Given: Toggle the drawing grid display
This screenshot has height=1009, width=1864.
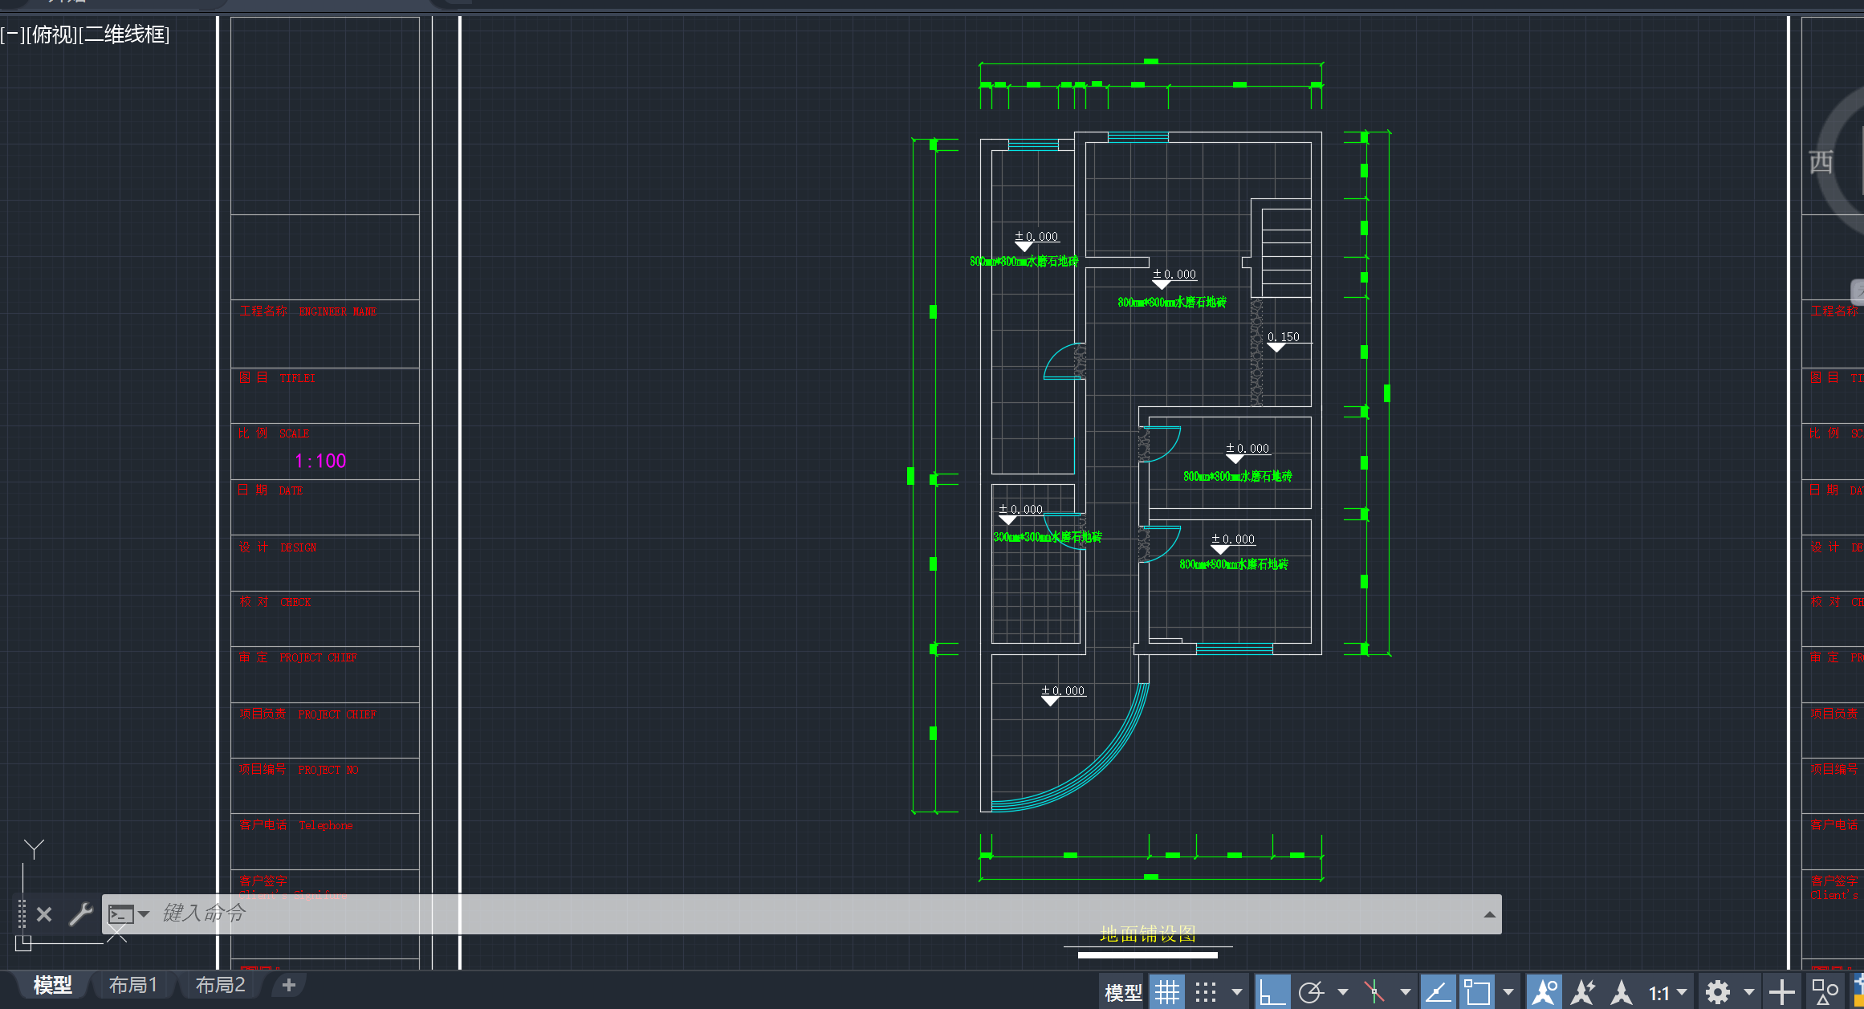Looking at the screenshot, I should click(1167, 993).
